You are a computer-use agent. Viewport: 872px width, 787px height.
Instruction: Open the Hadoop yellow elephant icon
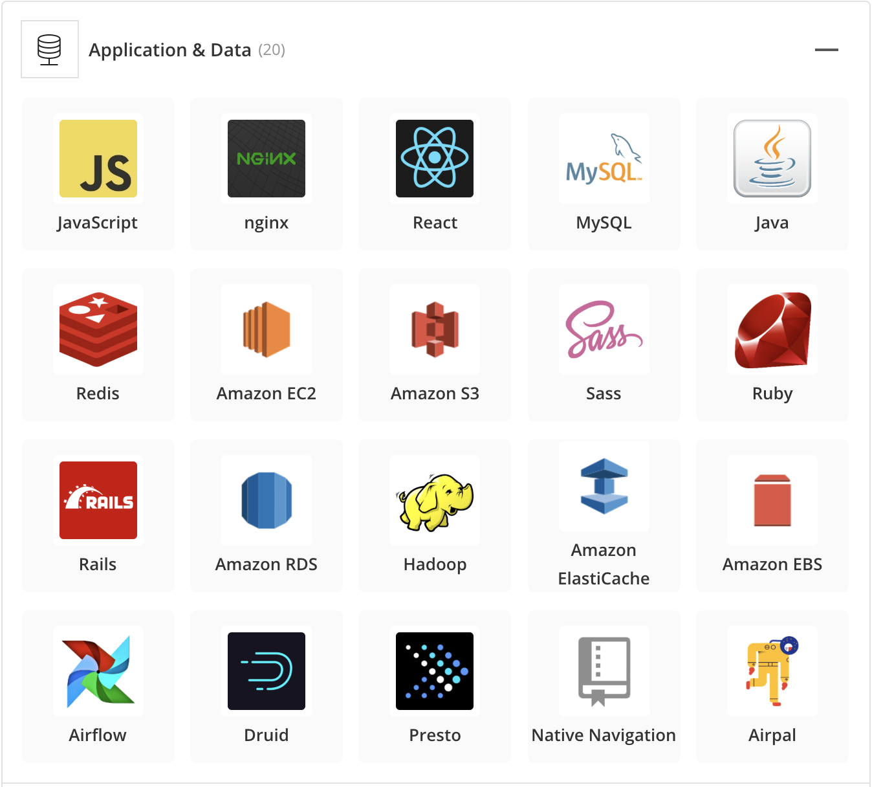435,503
